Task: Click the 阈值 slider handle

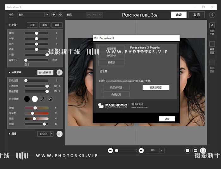Action: point(37,50)
